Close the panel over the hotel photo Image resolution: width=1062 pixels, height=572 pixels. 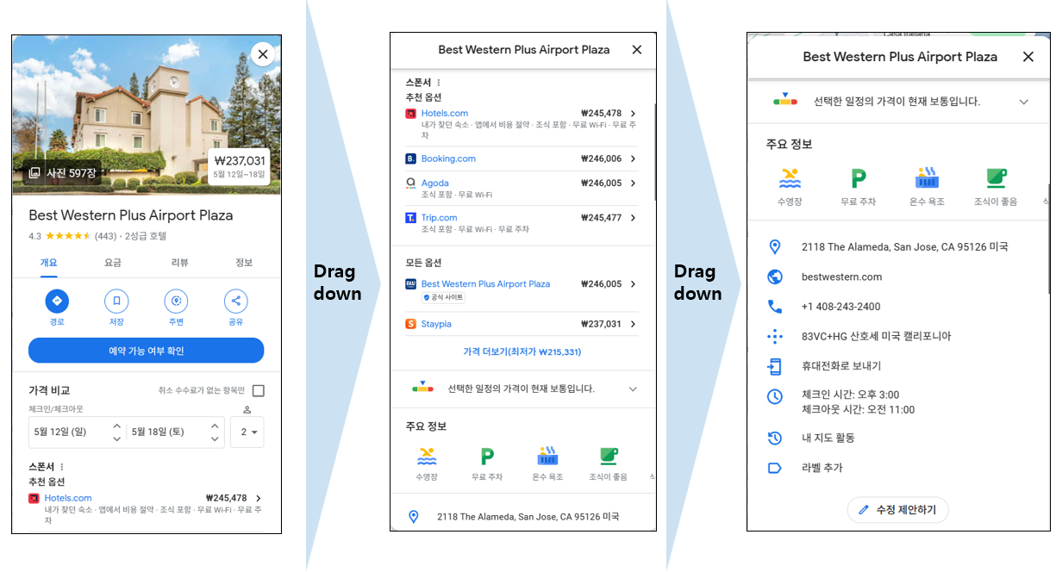(263, 54)
